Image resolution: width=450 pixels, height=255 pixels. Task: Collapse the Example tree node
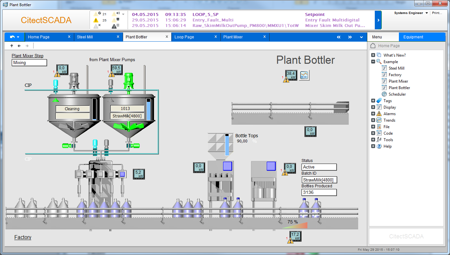click(x=373, y=62)
